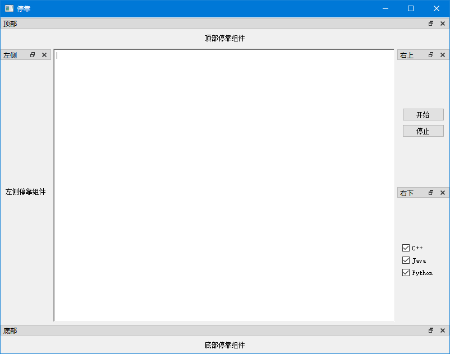Click the 左侧停靠组件 label
This screenshot has width=450, height=354.
point(26,192)
